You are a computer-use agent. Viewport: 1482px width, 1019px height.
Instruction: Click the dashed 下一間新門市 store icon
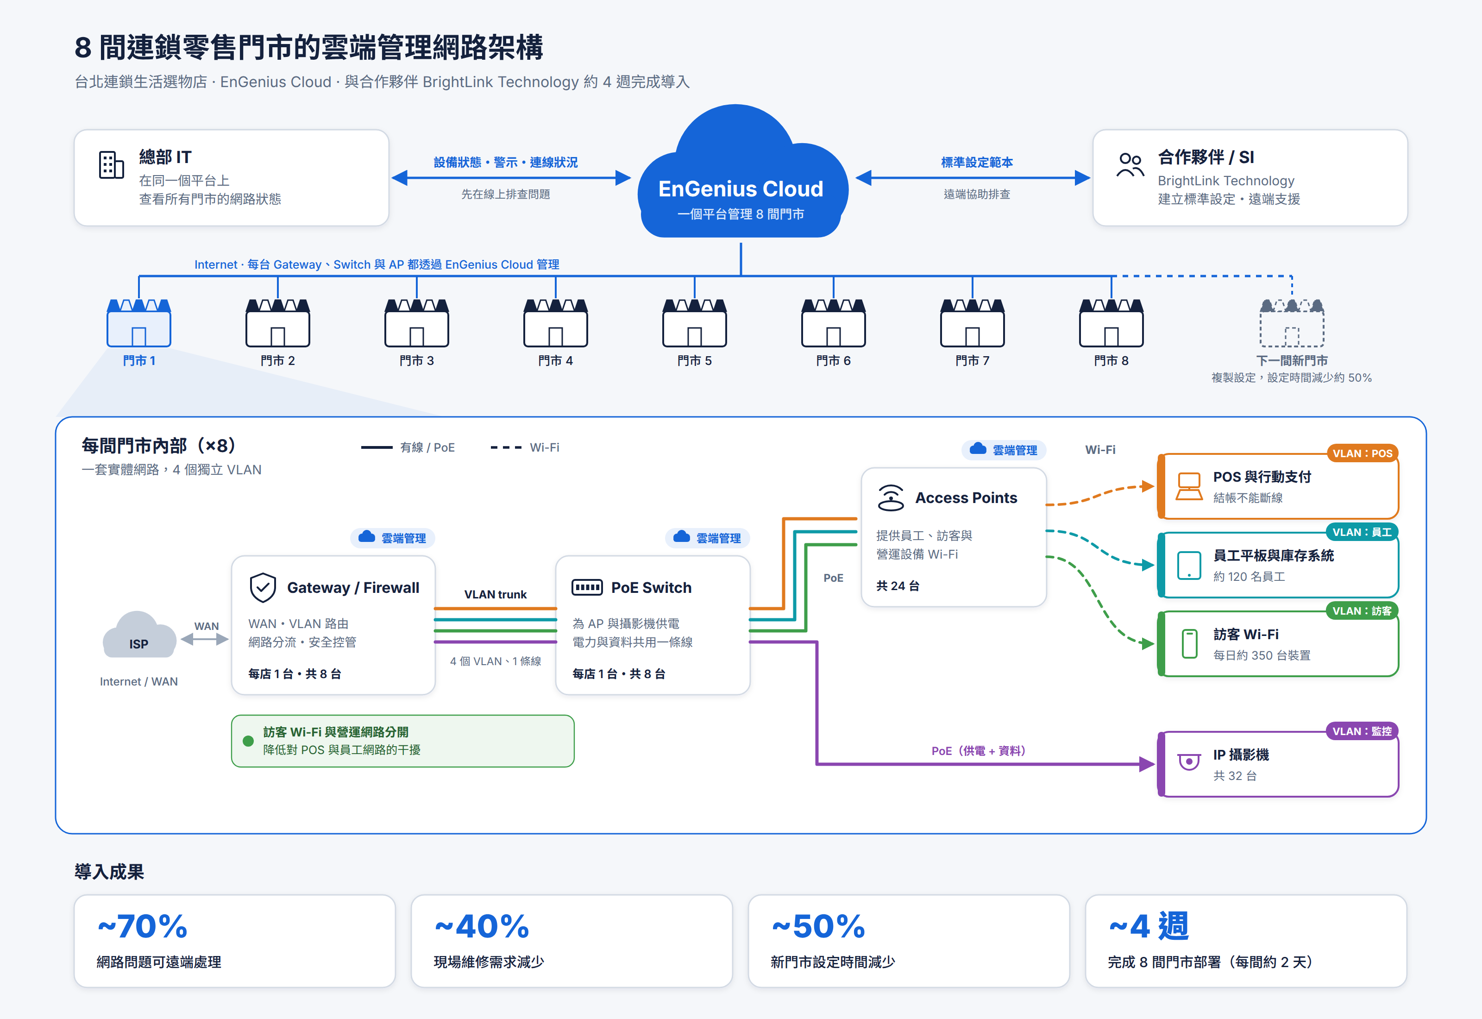tap(1292, 323)
